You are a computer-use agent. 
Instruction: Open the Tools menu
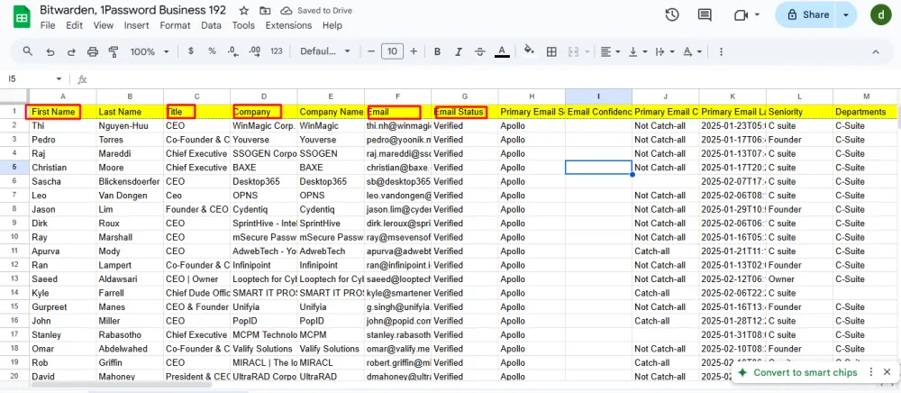(243, 25)
